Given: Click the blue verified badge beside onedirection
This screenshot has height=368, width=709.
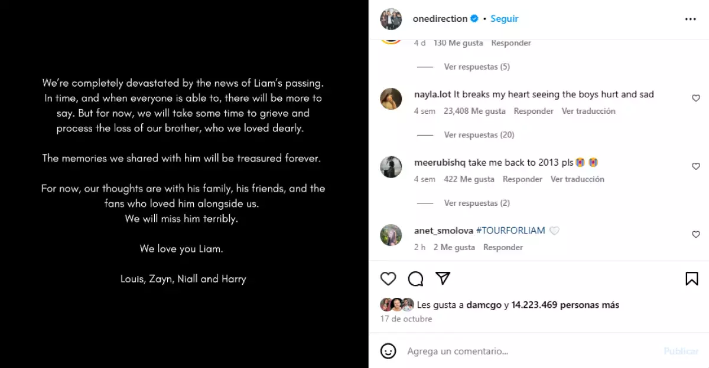Looking at the screenshot, I should click(474, 18).
